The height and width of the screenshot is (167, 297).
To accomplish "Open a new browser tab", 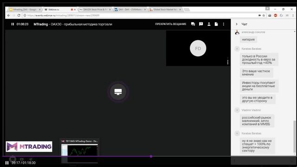I will pos(187,9).
